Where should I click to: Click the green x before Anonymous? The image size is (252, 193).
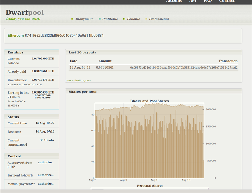click(x=72, y=19)
